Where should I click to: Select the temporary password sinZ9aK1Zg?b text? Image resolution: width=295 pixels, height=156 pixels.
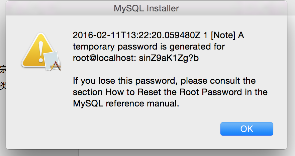(169, 58)
